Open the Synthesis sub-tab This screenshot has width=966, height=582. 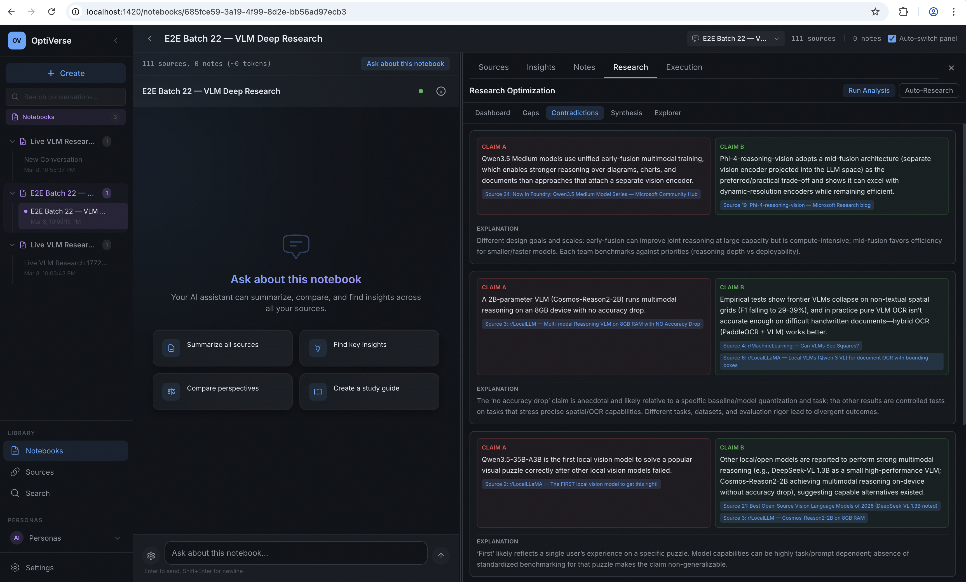626,113
